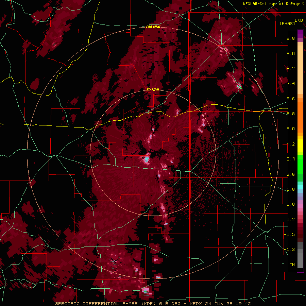Click the "TH" threshold label on the scale
Image resolution: width=306 pixels, height=306 pixels.
[292, 265]
